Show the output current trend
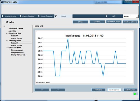Screen dimensions: 140x101 click(x=130, y=90)
